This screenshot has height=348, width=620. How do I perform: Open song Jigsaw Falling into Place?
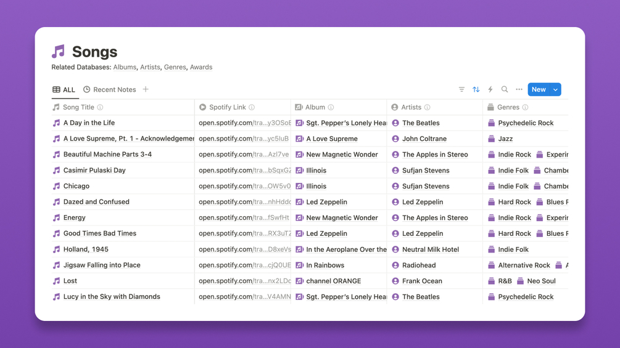click(102, 265)
